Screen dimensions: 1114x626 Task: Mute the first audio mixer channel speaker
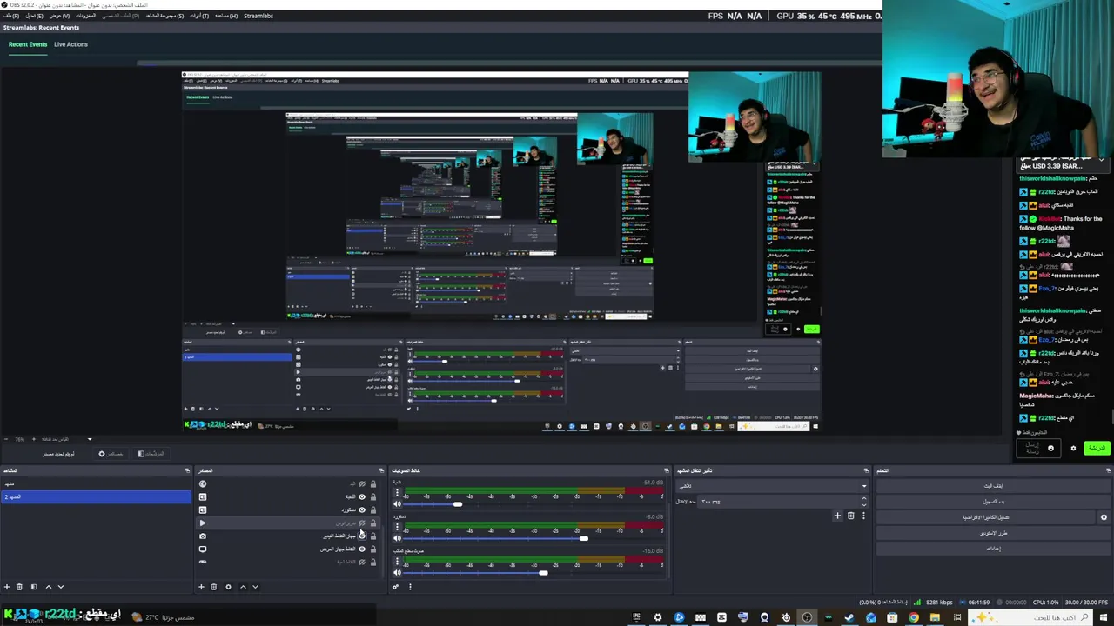(x=398, y=504)
